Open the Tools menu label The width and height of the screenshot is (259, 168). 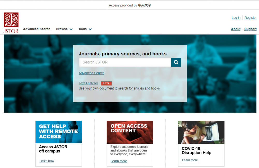[x=82, y=29]
